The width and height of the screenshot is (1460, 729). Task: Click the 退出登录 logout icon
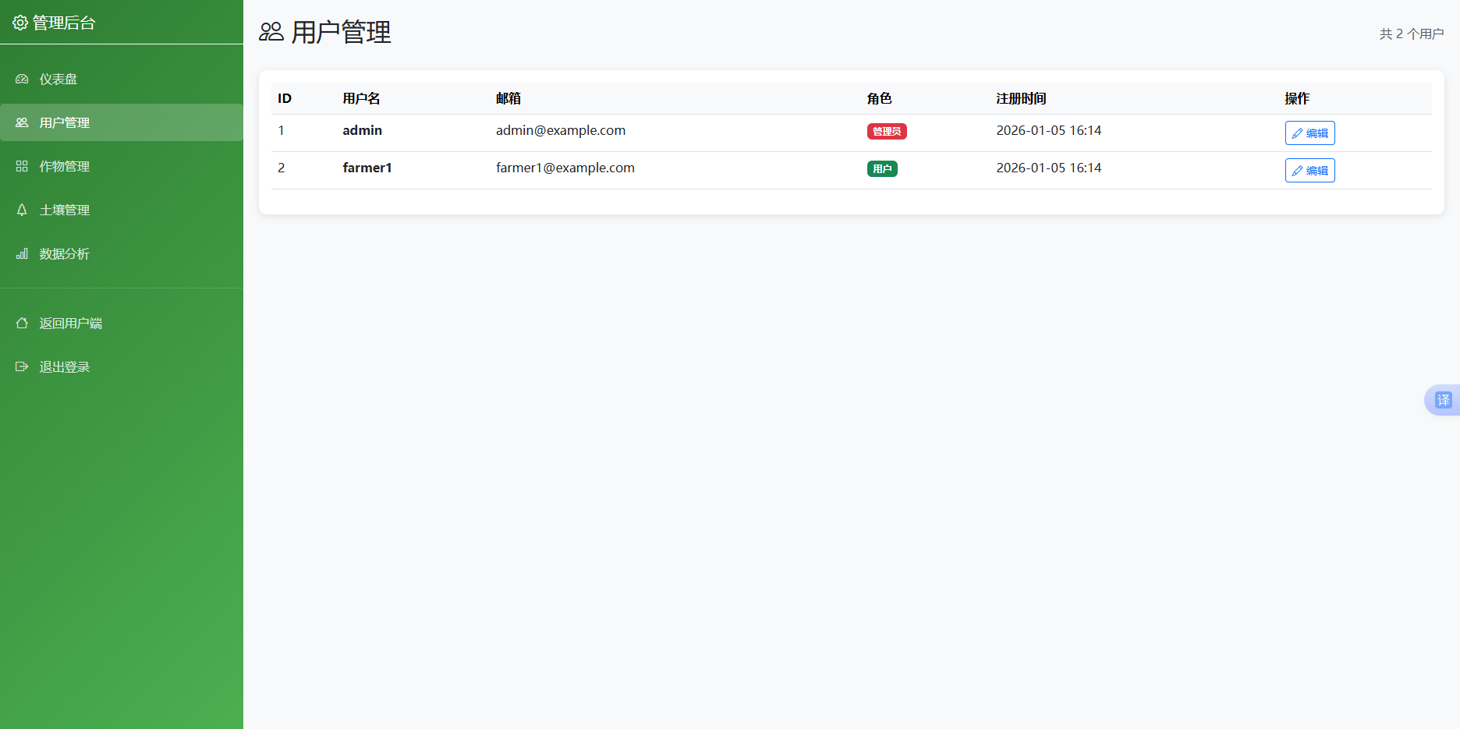click(x=22, y=366)
